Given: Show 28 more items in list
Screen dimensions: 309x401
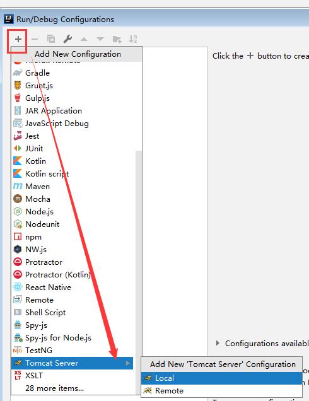Looking at the screenshot, I should point(54,388).
